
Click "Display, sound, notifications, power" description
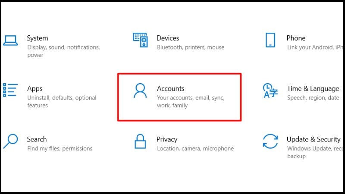[x=63, y=51]
